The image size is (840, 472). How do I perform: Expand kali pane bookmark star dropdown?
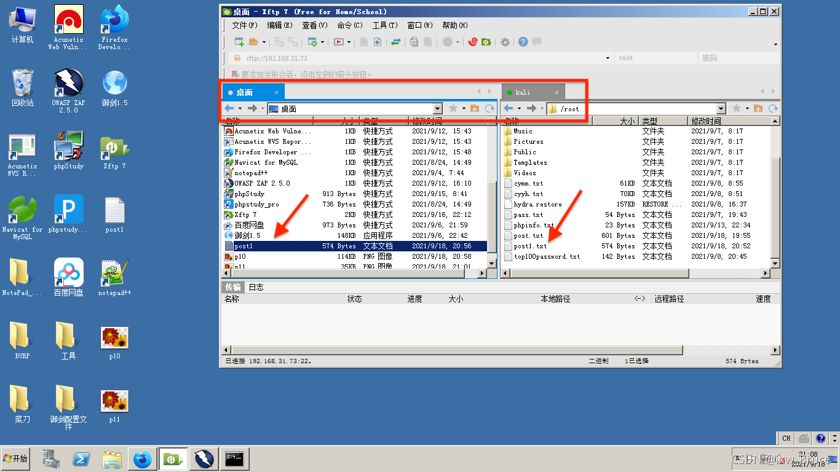coord(747,109)
